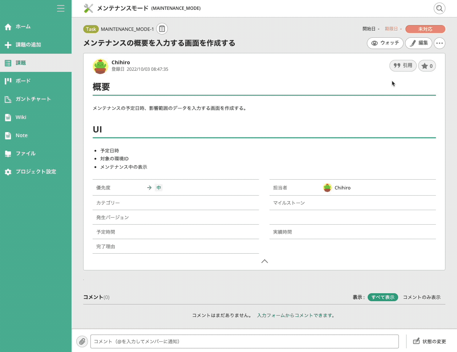Open the 状態の変更 status change panel

430,341
